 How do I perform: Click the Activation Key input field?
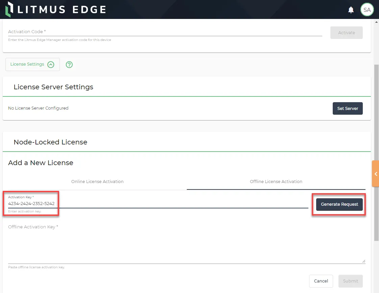[x=158, y=204]
